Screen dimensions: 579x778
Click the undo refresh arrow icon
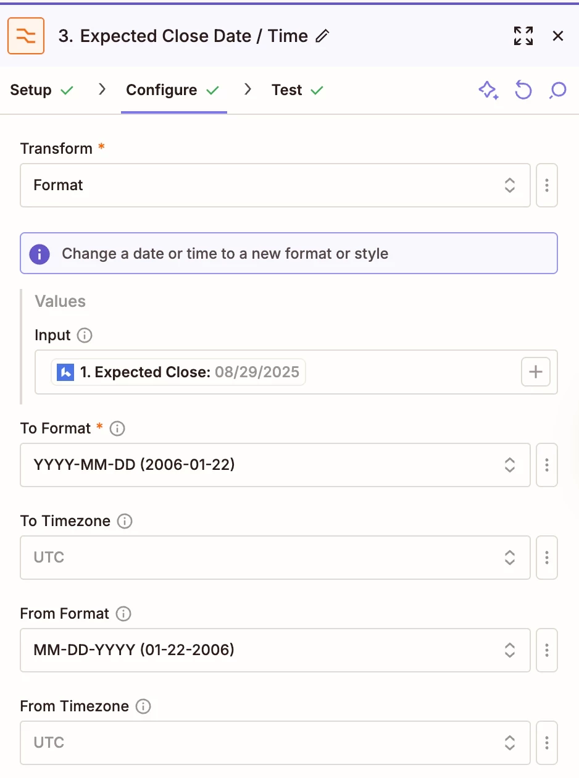point(523,91)
